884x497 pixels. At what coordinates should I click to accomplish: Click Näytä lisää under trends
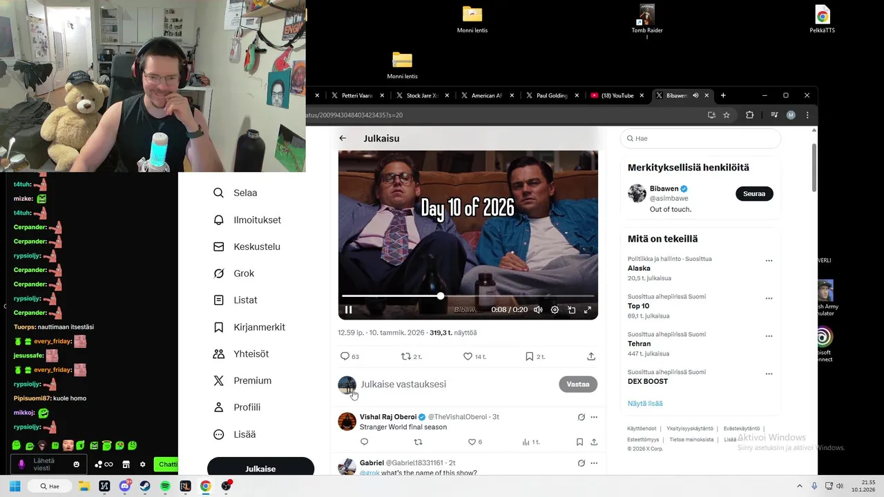tap(645, 403)
